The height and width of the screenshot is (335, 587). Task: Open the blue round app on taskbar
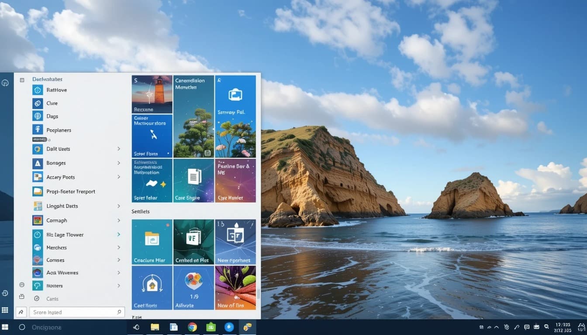tap(229, 327)
